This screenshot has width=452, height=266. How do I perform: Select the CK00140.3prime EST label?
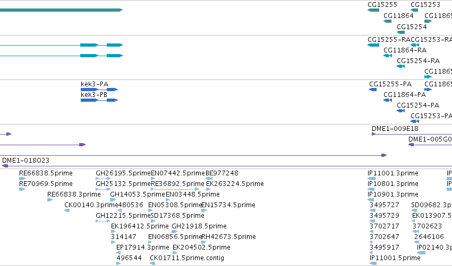[x=91, y=205]
